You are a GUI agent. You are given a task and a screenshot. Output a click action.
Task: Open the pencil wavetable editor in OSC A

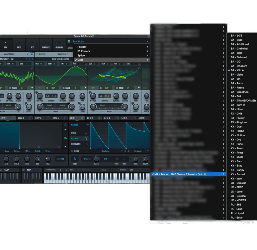32,68
